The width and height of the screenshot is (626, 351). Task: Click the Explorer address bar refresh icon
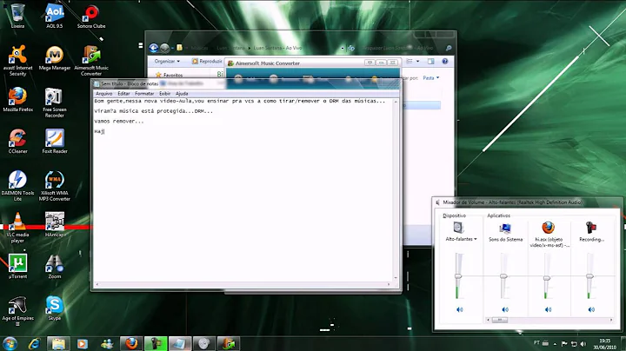coord(351,48)
